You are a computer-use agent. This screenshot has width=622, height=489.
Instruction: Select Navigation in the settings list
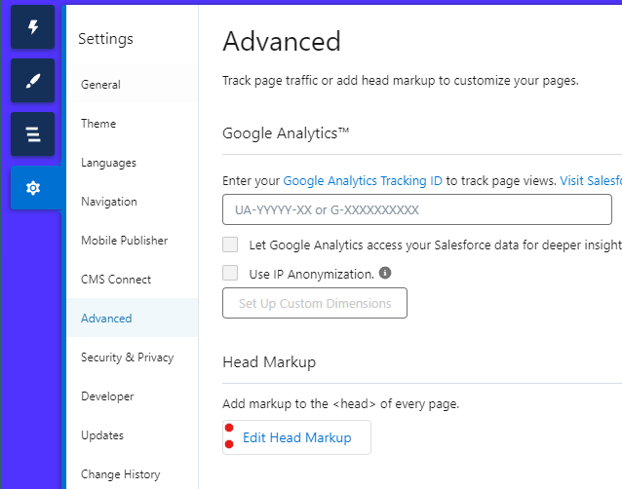[109, 202]
